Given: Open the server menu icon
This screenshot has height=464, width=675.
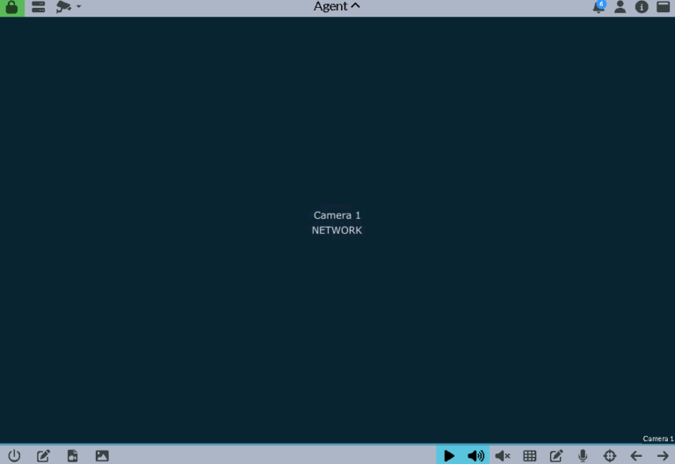Looking at the screenshot, I should click(39, 7).
